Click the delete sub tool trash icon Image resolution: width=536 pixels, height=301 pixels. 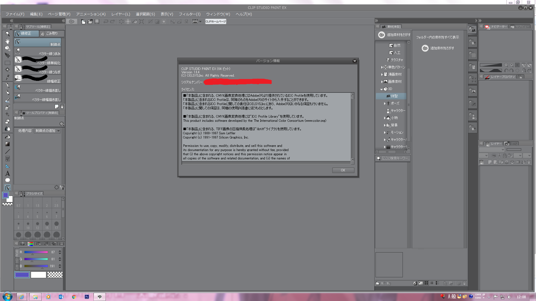click(x=62, y=106)
